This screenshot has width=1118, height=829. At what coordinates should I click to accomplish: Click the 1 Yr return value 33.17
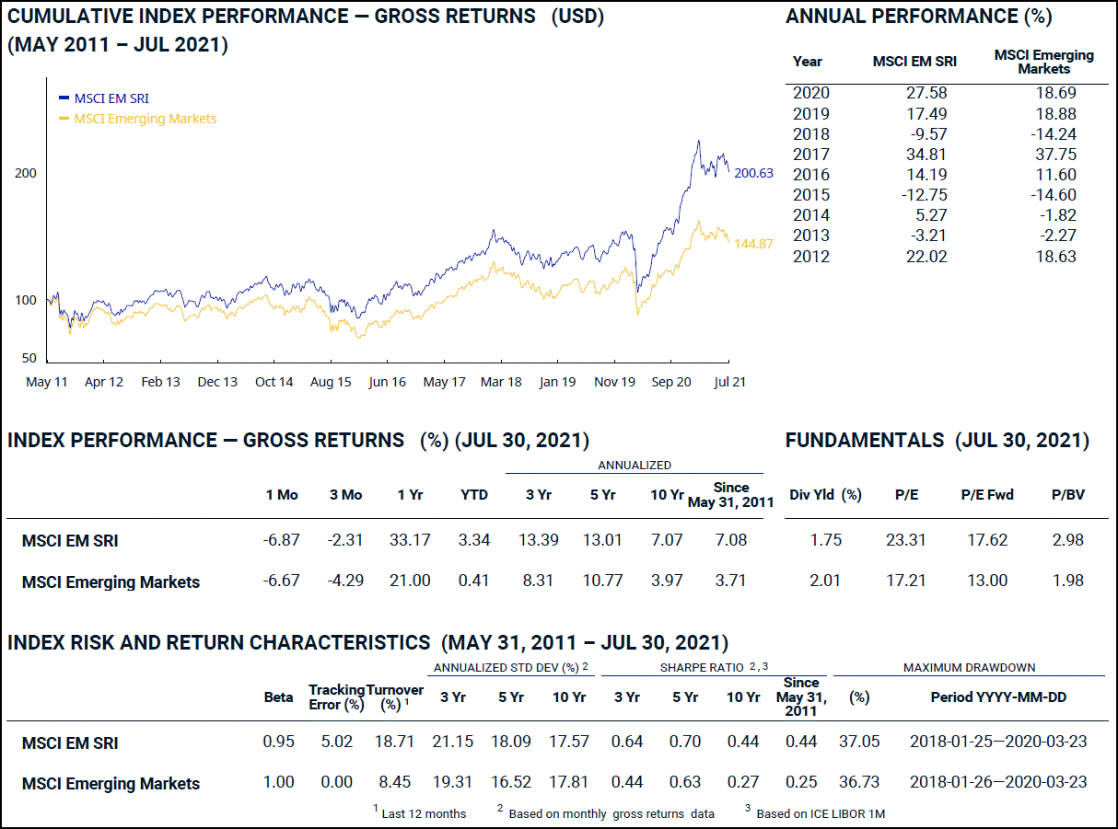[410, 540]
